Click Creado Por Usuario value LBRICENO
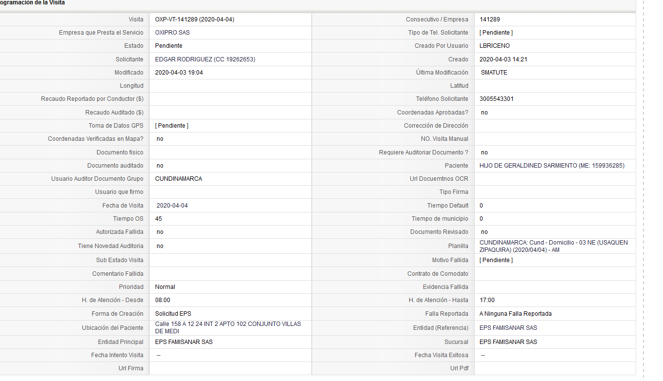This screenshot has height=381, width=663. click(x=495, y=46)
